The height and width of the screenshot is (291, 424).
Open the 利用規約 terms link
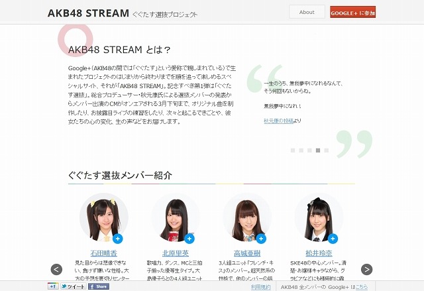pyautogui.click(x=260, y=287)
